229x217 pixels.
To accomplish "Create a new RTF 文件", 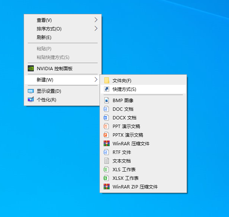I will 143,152.
